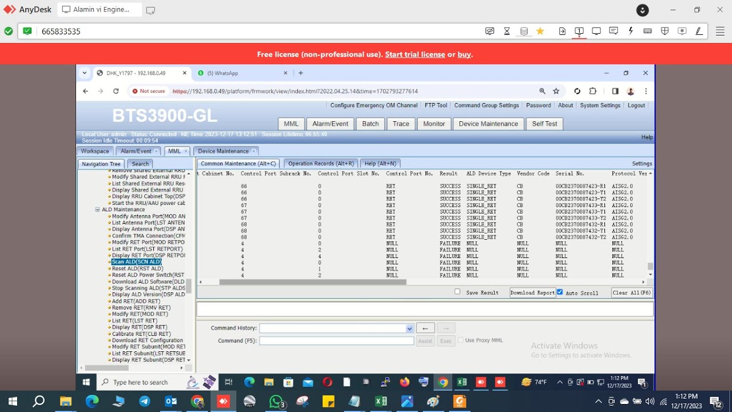The image size is (732, 412).
Task: Click Download Report button
Action: coord(532,292)
